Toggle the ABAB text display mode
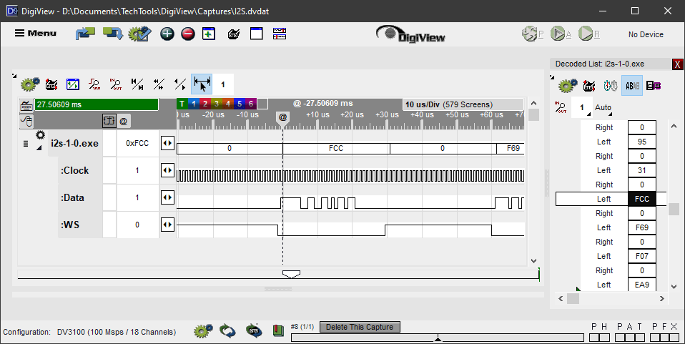The image size is (685, 344). pyautogui.click(x=632, y=86)
